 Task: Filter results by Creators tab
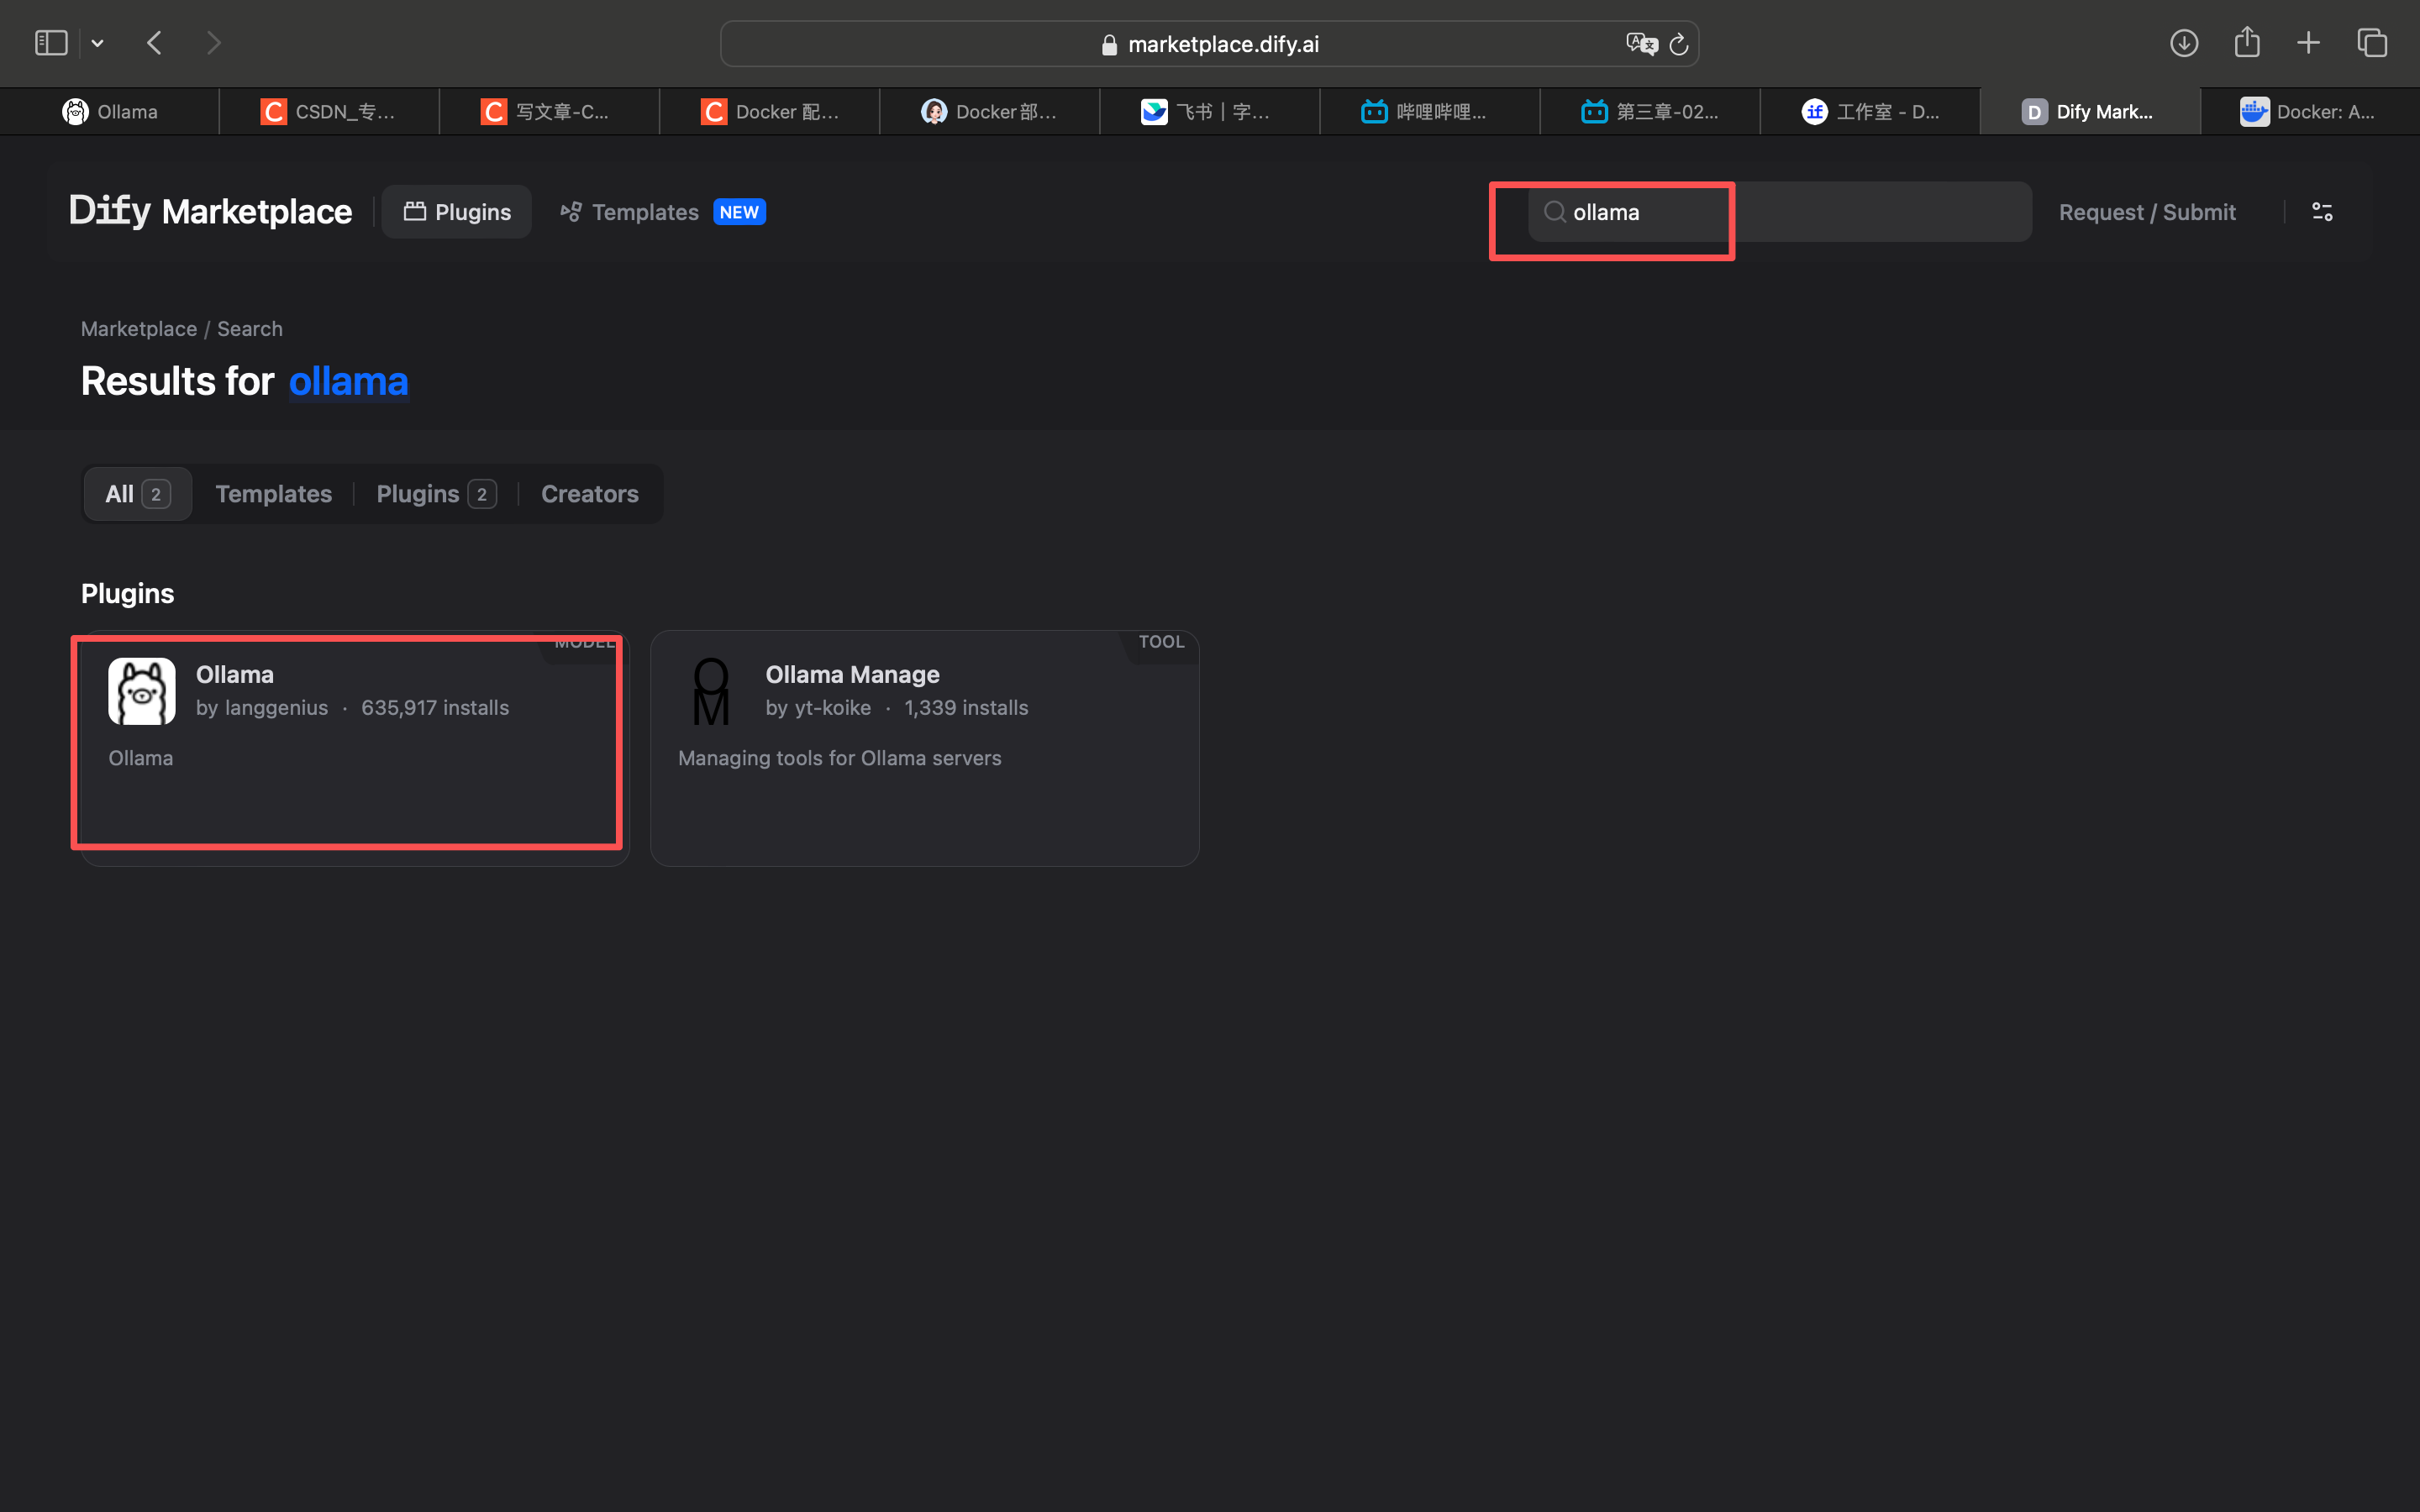[589, 494]
